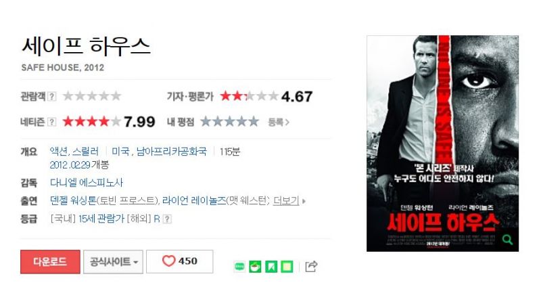541x308 pixels.
Task: Set my rating on 내 평점 stars
Action: tap(229, 122)
